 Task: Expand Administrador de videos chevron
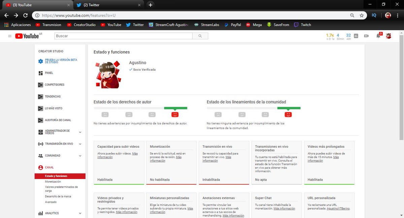pyautogui.click(x=80, y=132)
